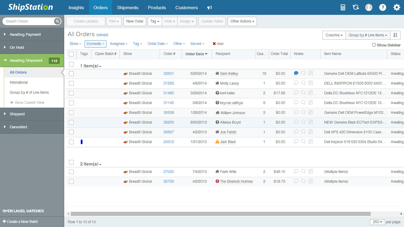The image size is (404, 227).
Task: Click the warning triangle next to Jack Black
Action: tap(217, 142)
